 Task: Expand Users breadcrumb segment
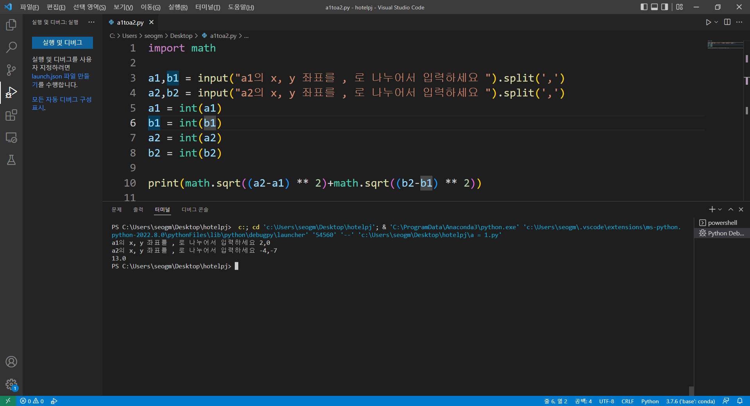[129, 36]
